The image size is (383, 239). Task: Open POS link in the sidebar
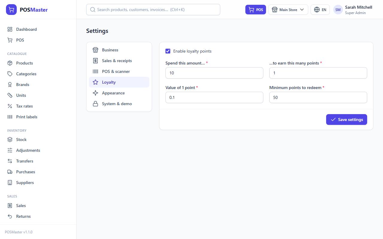tap(38, 40)
